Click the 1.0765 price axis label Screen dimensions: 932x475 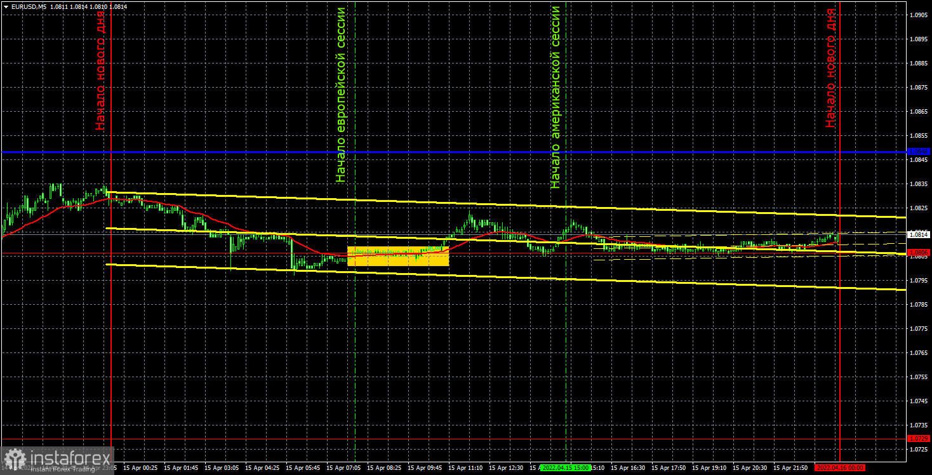pos(918,352)
